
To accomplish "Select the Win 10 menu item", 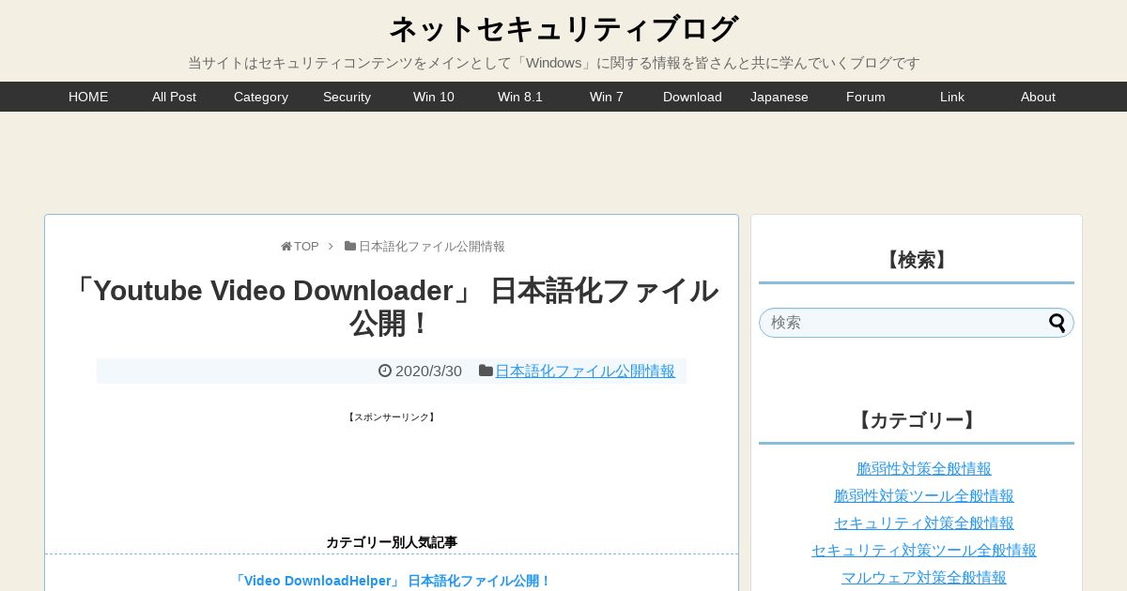I will click(x=434, y=97).
